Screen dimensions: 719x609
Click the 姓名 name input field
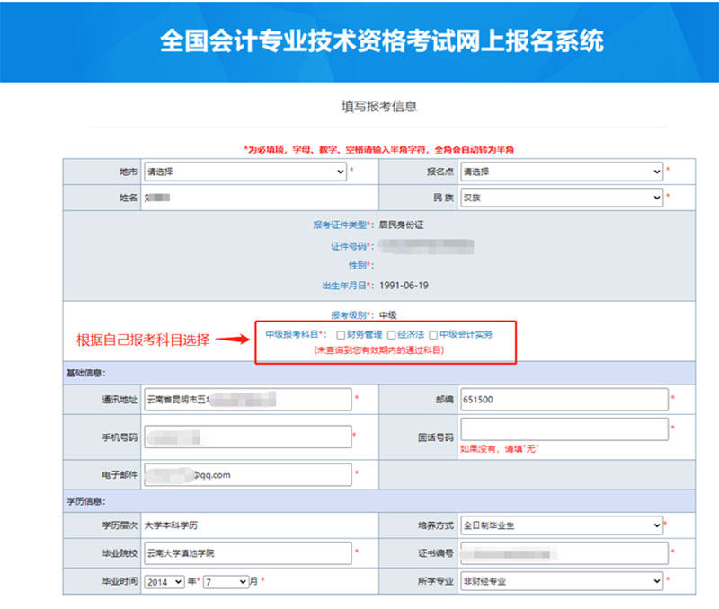click(245, 197)
